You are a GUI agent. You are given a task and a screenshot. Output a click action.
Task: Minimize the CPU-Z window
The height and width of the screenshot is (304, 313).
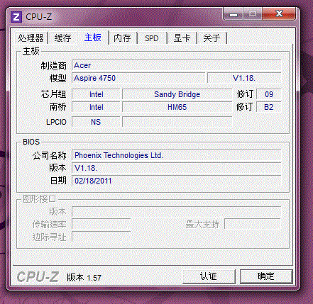(x=234, y=15)
